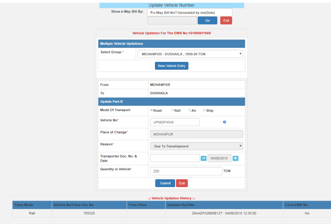Select Road as mode of transport

(152, 110)
